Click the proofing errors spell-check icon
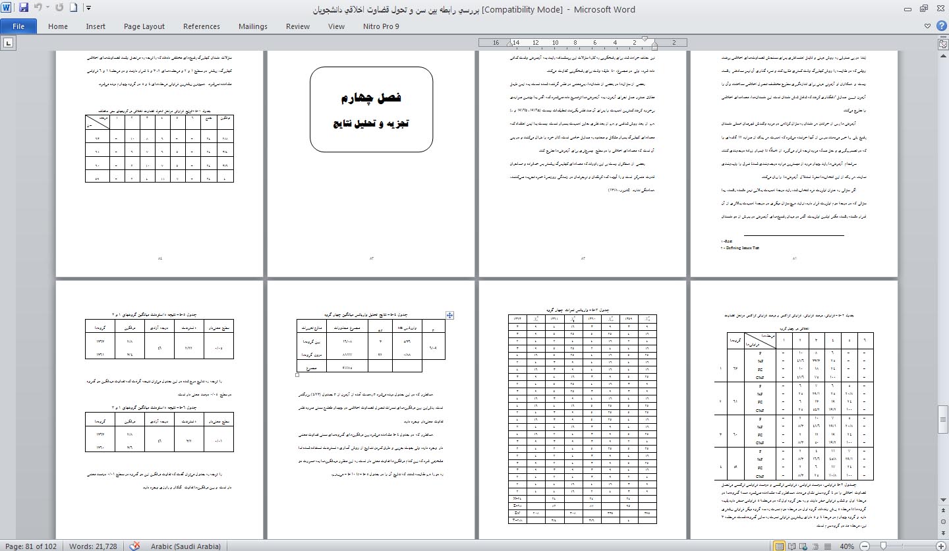The width and height of the screenshot is (949, 551). click(135, 546)
